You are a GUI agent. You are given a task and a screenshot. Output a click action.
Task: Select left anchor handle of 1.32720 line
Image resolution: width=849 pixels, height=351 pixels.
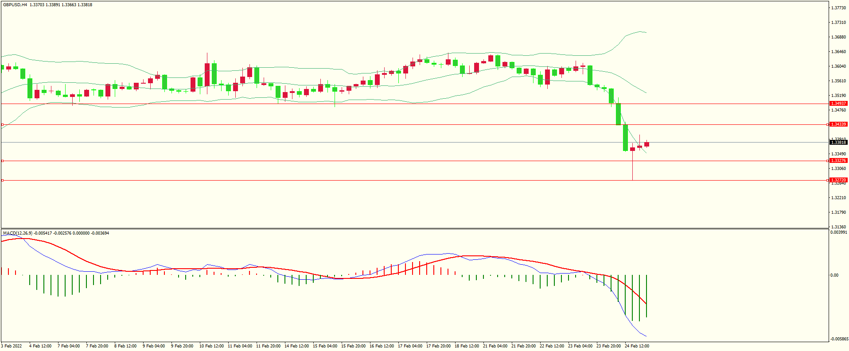2,180
